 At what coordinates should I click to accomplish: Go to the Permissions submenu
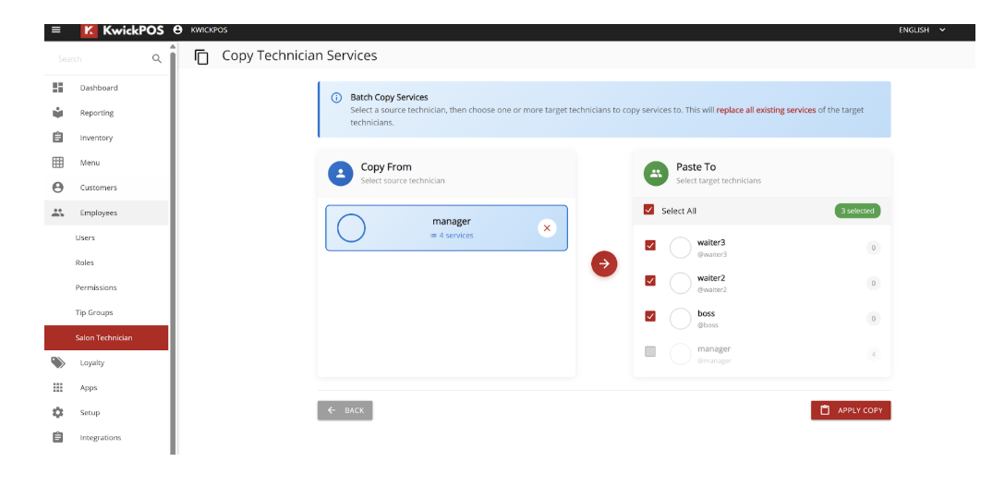pyautogui.click(x=106, y=288)
